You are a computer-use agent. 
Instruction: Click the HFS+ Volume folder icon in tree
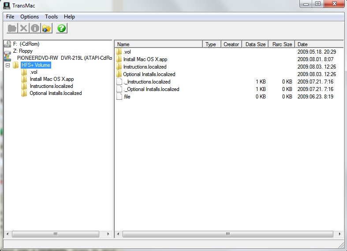pos(16,65)
